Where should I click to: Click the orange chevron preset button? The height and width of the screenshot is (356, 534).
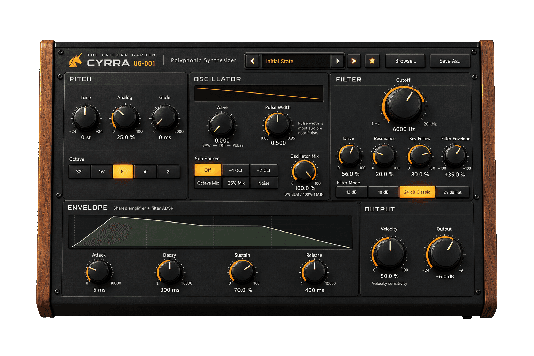tap(354, 61)
